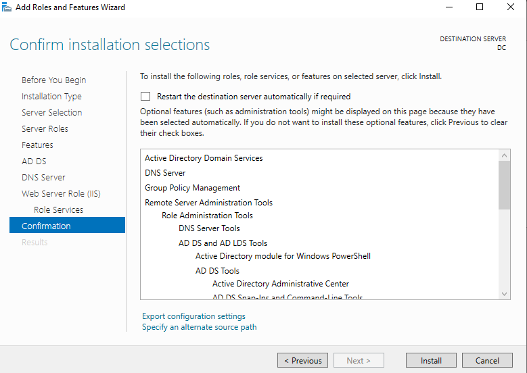This screenshot has width=527, height=373.
Task: Open the Features page
Action: tap(37, 145)
